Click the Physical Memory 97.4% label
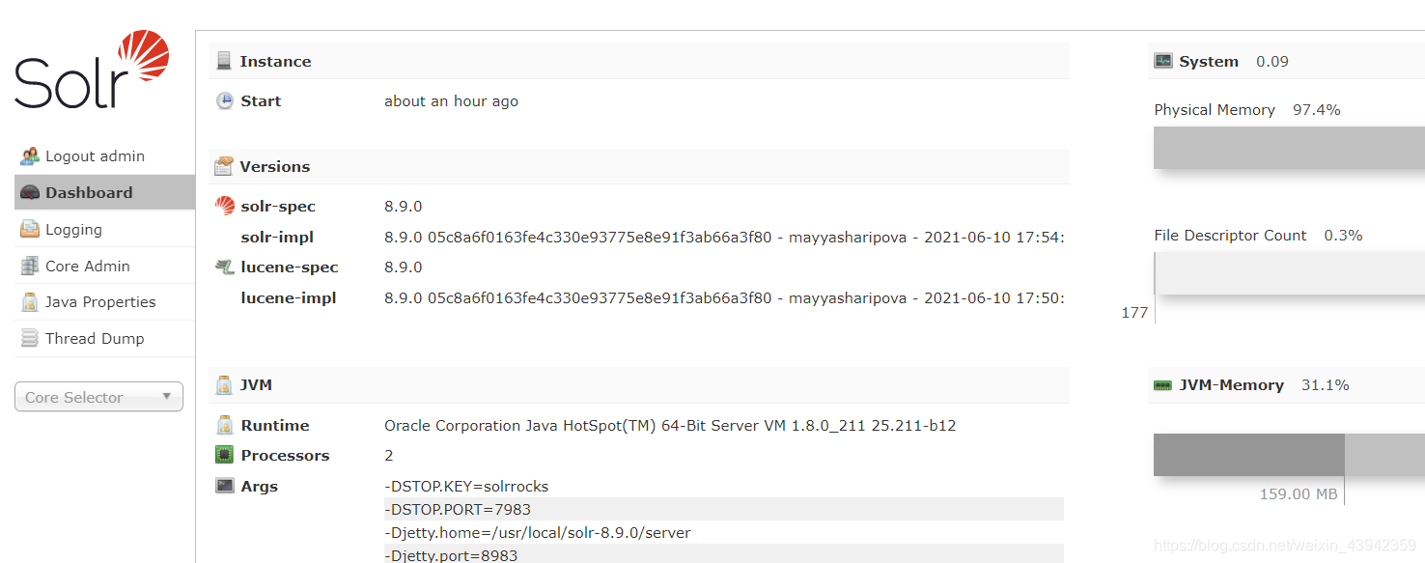The width and height of the screenshot is (1425, 563). point(1247,109)
